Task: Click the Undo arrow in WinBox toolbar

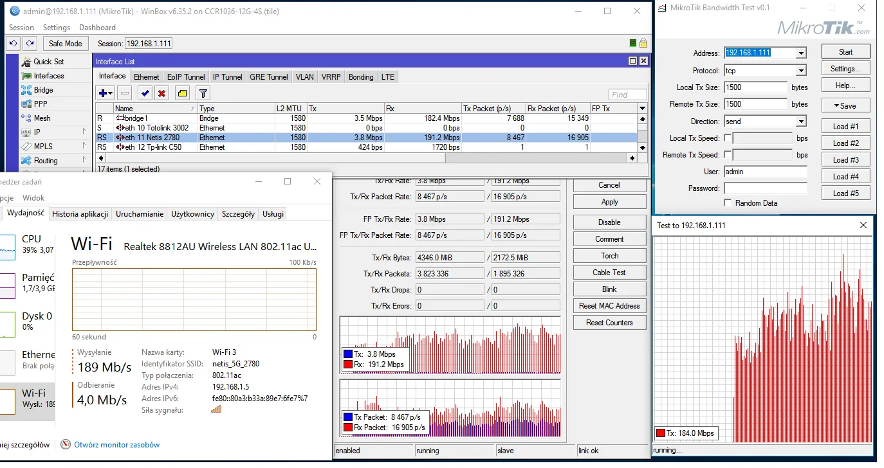Action: tap(13, 43)
